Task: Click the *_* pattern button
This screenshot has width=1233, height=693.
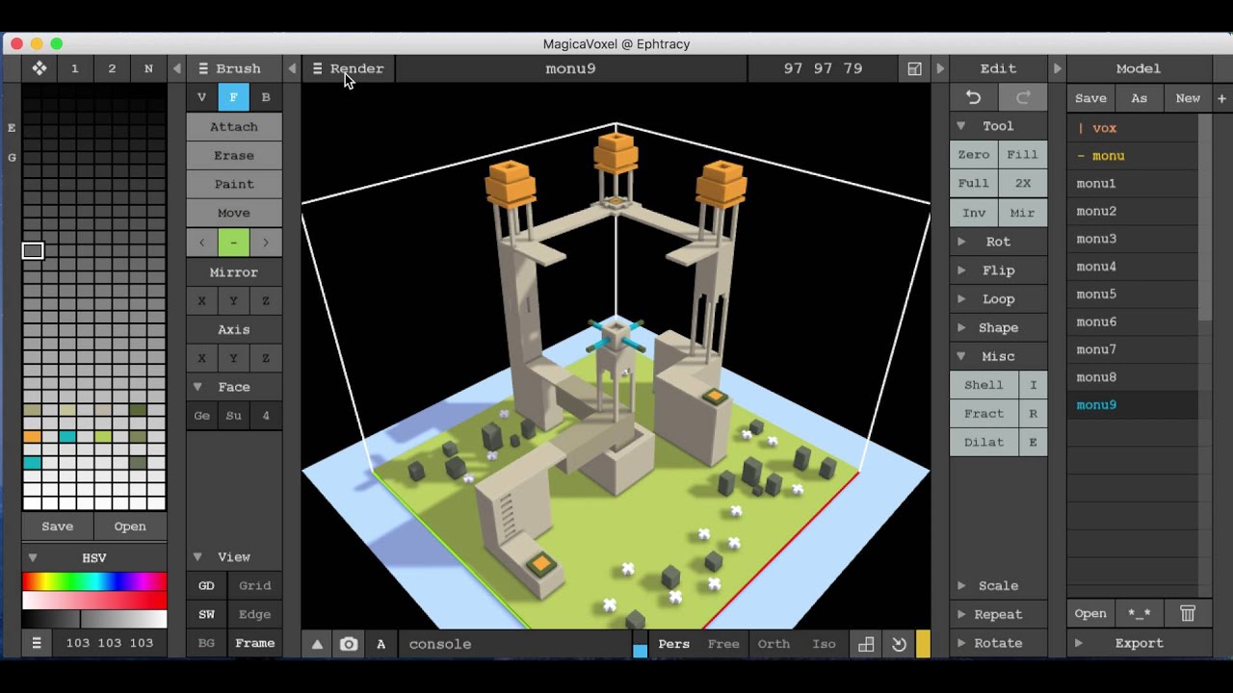Action: (1140, 613)
